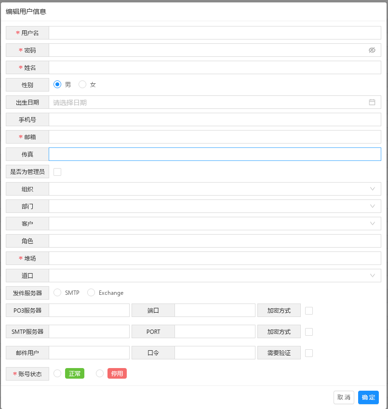Check the 是否为管理员 checkbox
The image size is (388, 409).
click(57, 172)
